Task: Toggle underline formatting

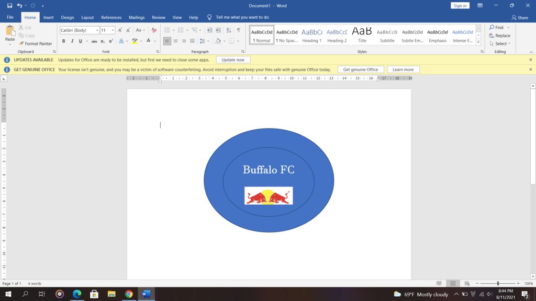Action: tap(80, 41)
